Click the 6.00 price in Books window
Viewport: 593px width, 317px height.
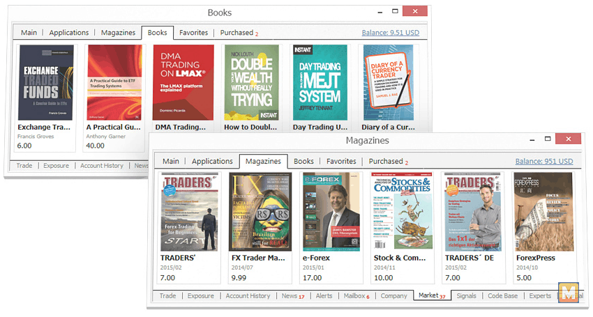tap(24, 146)
